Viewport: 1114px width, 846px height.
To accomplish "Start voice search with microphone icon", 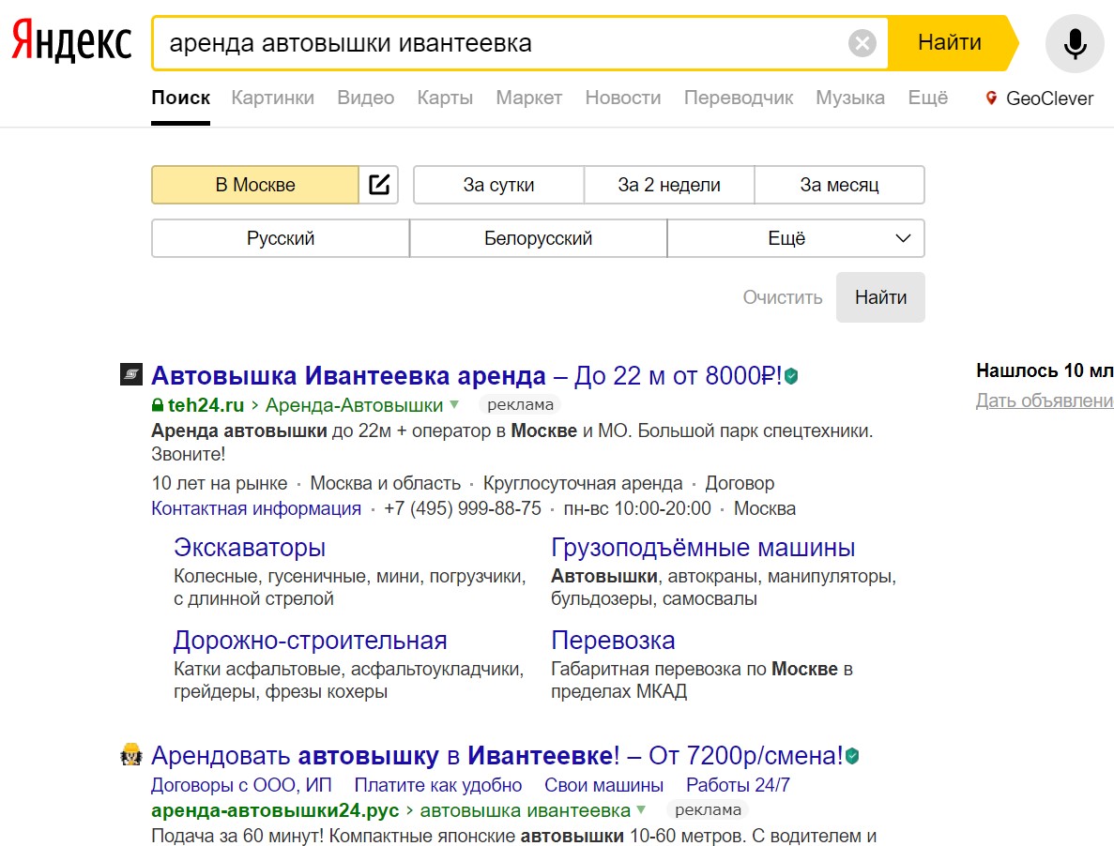I will click(x=1075, y=43).
